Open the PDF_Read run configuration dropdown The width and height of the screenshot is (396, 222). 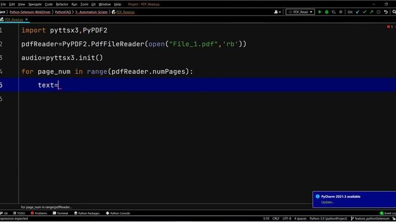click(300, 12)
